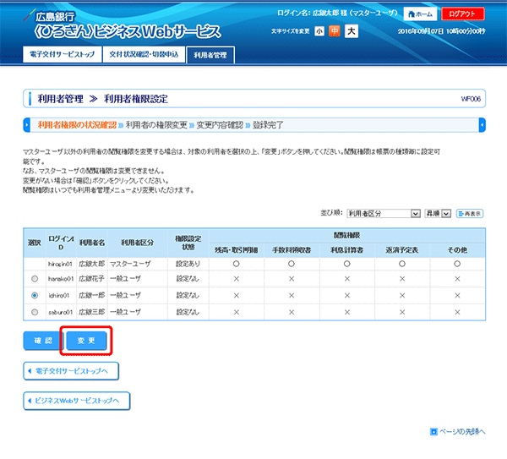Click 返済予定表 column header
The height and width of the screenshot is (459, 507).
tap(402, 250)
